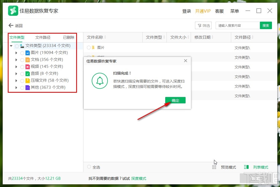Expand the 视频 tree node
The width and height of the screenshot is (280, 187).
point(16,67)
